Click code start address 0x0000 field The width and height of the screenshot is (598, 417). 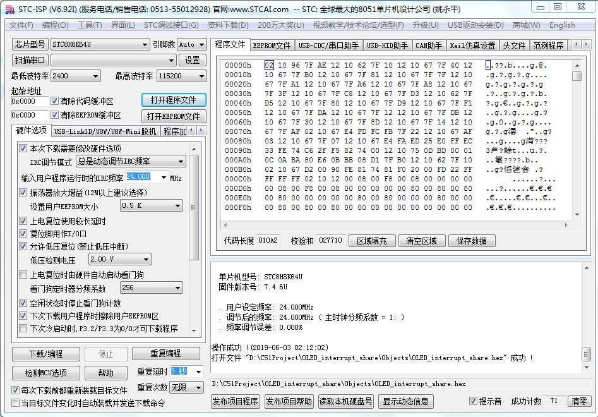tap(30, 101)
